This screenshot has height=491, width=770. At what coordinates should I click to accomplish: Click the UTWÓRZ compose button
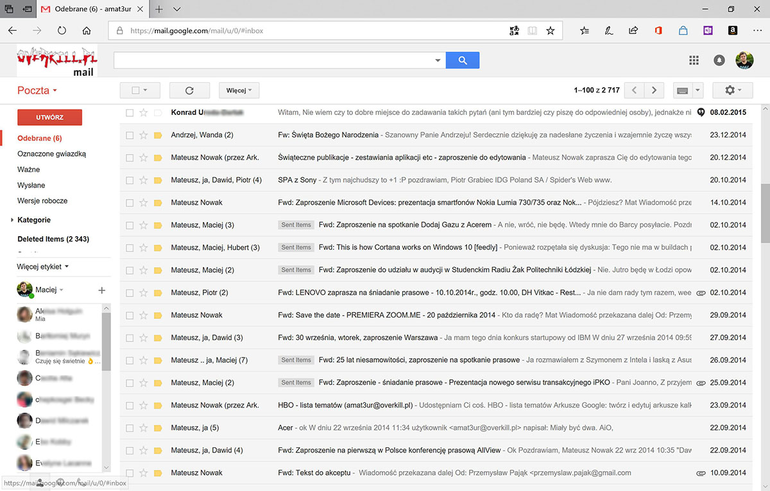(49, 117)
